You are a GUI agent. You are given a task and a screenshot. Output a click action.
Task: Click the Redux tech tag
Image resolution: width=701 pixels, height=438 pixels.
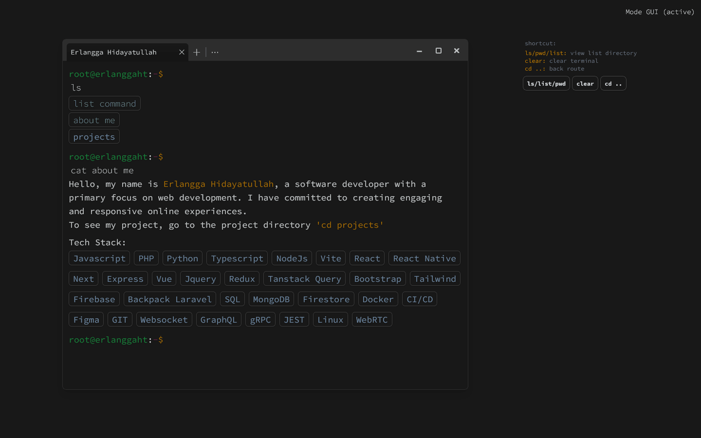[242, 279]
